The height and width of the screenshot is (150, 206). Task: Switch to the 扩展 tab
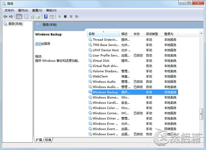[39, 140]
